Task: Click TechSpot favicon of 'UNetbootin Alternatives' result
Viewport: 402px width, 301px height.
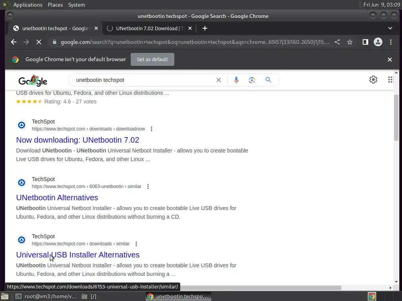Action: point(22,183)
